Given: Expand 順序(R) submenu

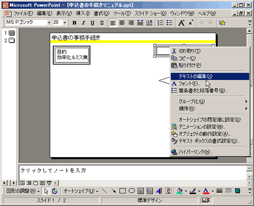Looking at the screenshot, I should pyautogui.click(x=210, y=108).
